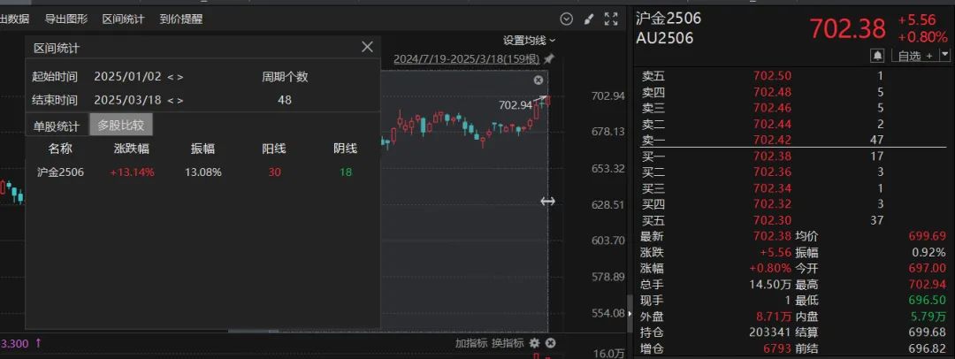Click the 增仓 value 6793
955x359 pixels.
pos(778,348)
